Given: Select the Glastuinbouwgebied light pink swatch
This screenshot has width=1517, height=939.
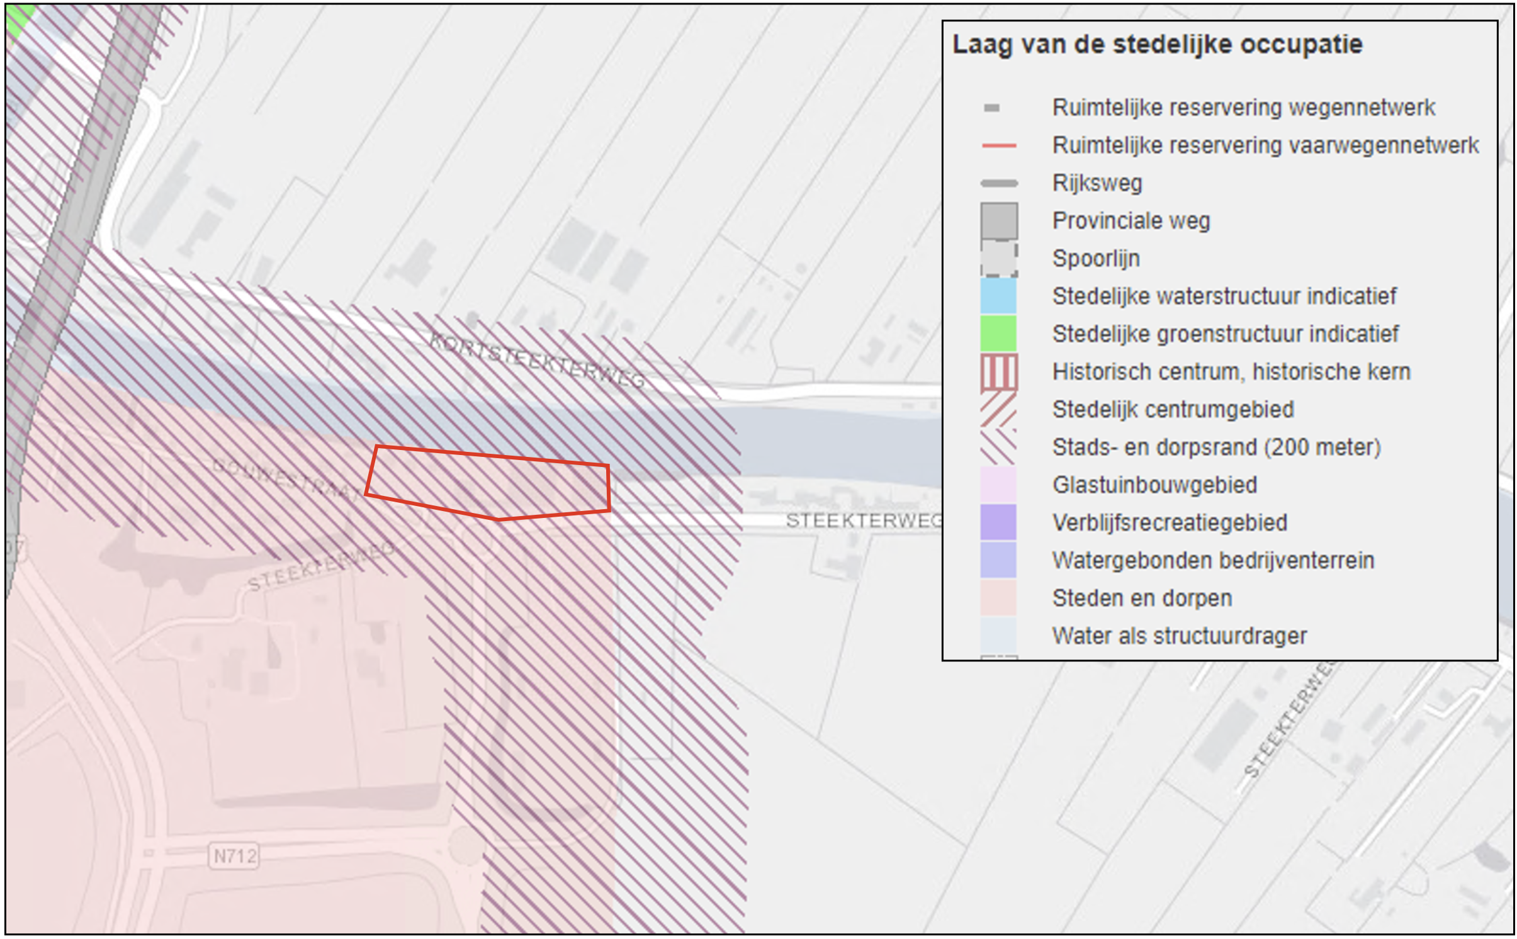Looking at the screenshot, I should pyautogui.click(x=998, y=485).
